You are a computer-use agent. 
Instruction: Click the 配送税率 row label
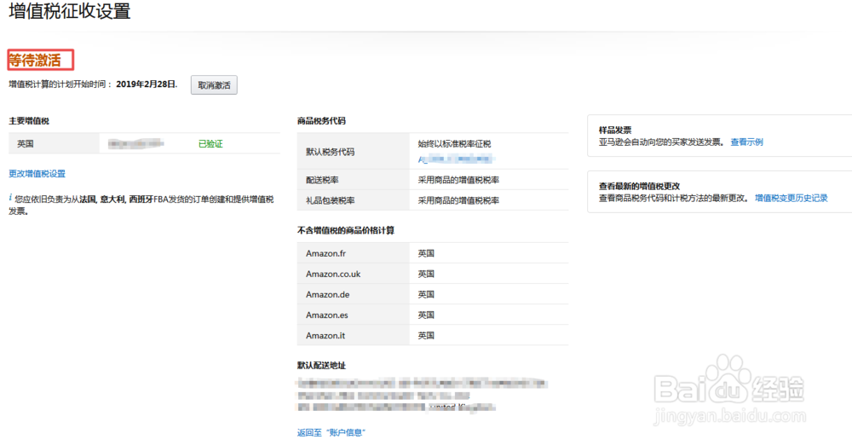322,180
